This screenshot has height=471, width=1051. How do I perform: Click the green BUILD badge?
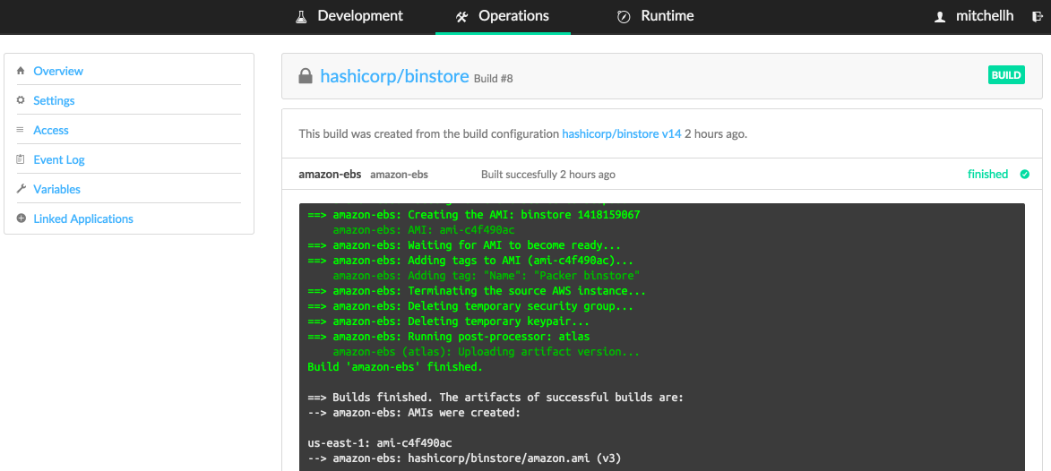[x=1006, y=75]
